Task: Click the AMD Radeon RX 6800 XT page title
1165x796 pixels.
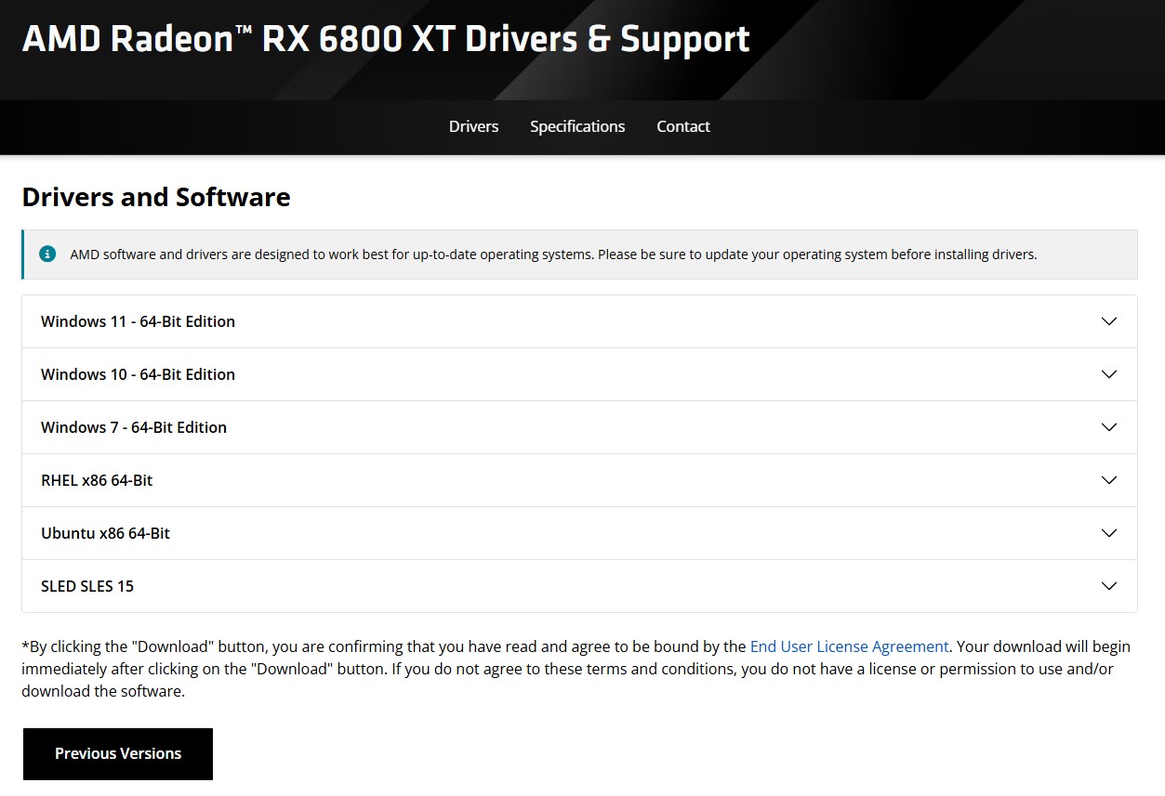Action: pos(386,39)
